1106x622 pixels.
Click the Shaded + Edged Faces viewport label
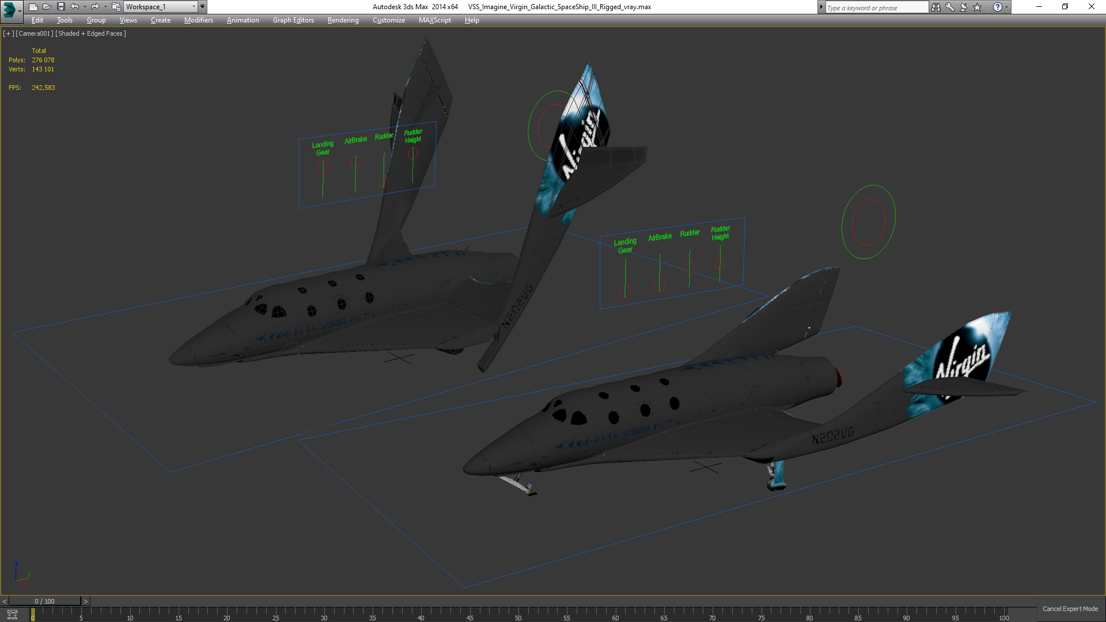[x=90, y=33]
